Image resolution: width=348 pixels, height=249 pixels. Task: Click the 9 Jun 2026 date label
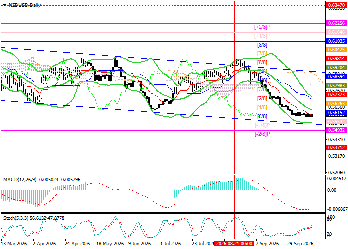point(140,244)
